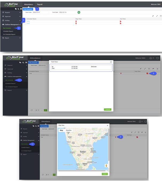The image size is (162, 181).
Task: Close the Text View dialog with X
Action: pyautogui.click(x=111, y=62)
